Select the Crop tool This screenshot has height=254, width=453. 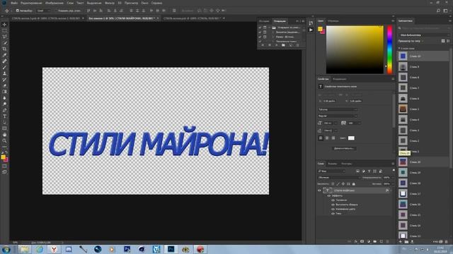click(4, 49)
